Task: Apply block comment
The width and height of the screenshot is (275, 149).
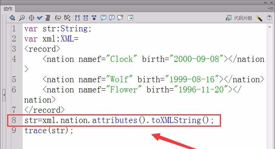Action: [103, 18]
